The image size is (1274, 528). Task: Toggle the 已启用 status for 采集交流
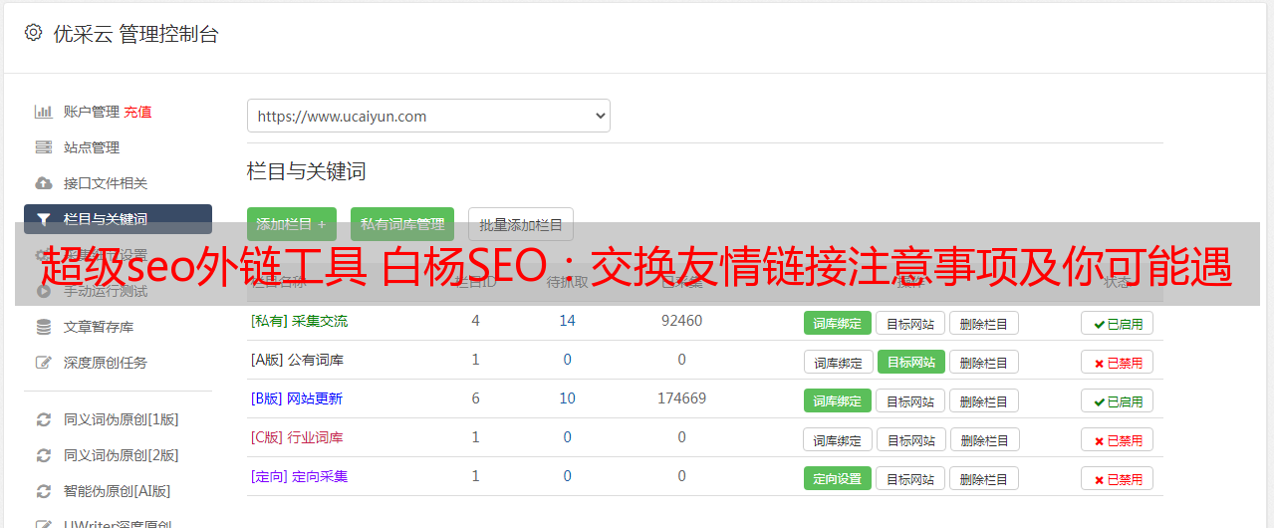tap(1118, 323)
